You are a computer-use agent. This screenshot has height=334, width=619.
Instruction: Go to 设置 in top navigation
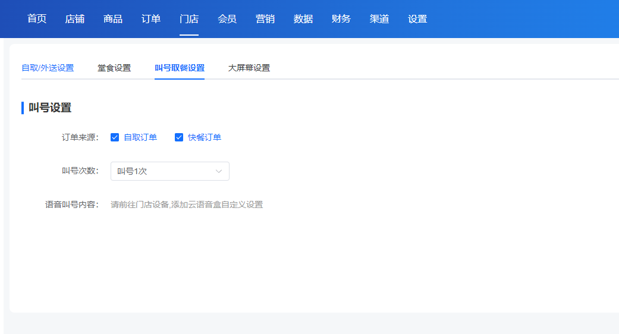[417, 19]
